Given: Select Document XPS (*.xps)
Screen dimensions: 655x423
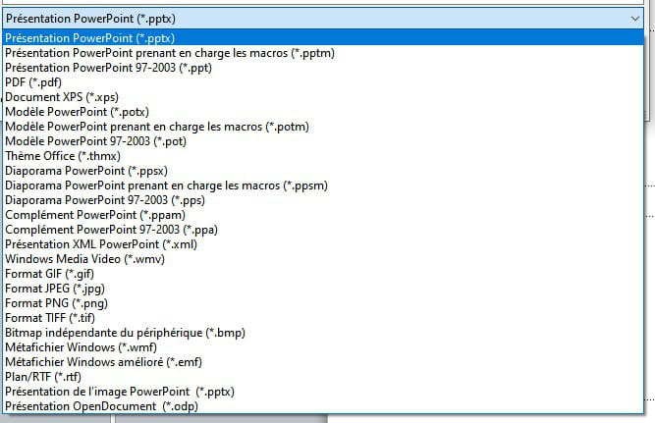Looking at the screenshot, I should [323, 97].
